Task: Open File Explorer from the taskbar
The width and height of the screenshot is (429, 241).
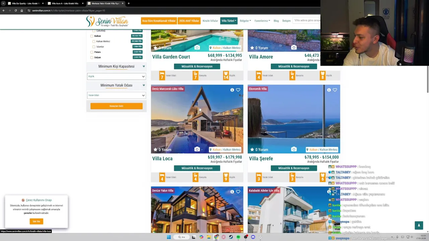Action: coord(208,237)
